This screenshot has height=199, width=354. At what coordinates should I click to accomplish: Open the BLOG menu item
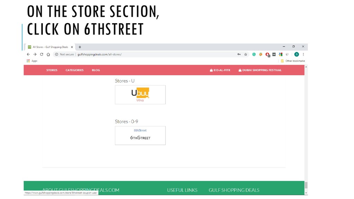[x=96, y=70]
